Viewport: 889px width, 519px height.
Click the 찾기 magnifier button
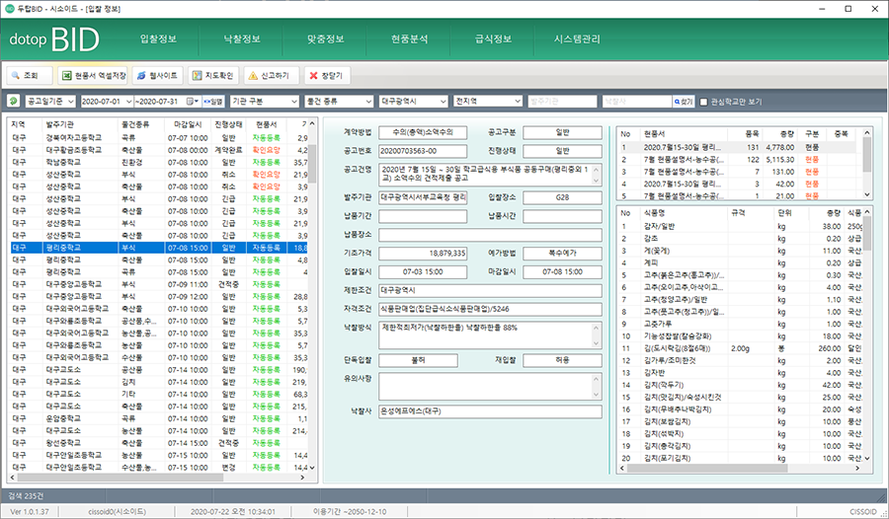(683, 101)
